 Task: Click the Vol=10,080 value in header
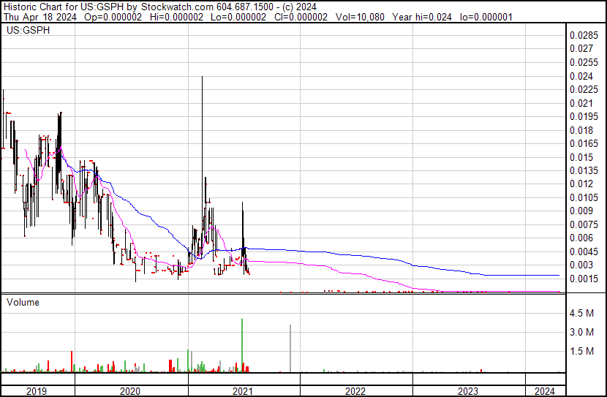[x=360, y=17]
